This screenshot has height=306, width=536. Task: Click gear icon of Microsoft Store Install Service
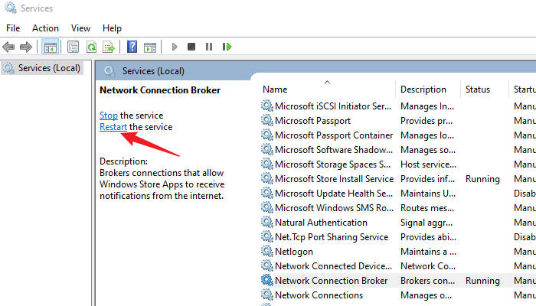tap(267, 178)
